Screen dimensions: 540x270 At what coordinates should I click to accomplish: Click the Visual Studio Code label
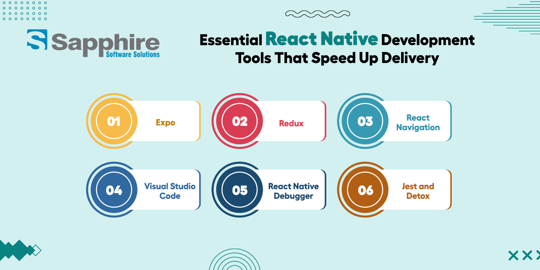(x=170, y=191)
